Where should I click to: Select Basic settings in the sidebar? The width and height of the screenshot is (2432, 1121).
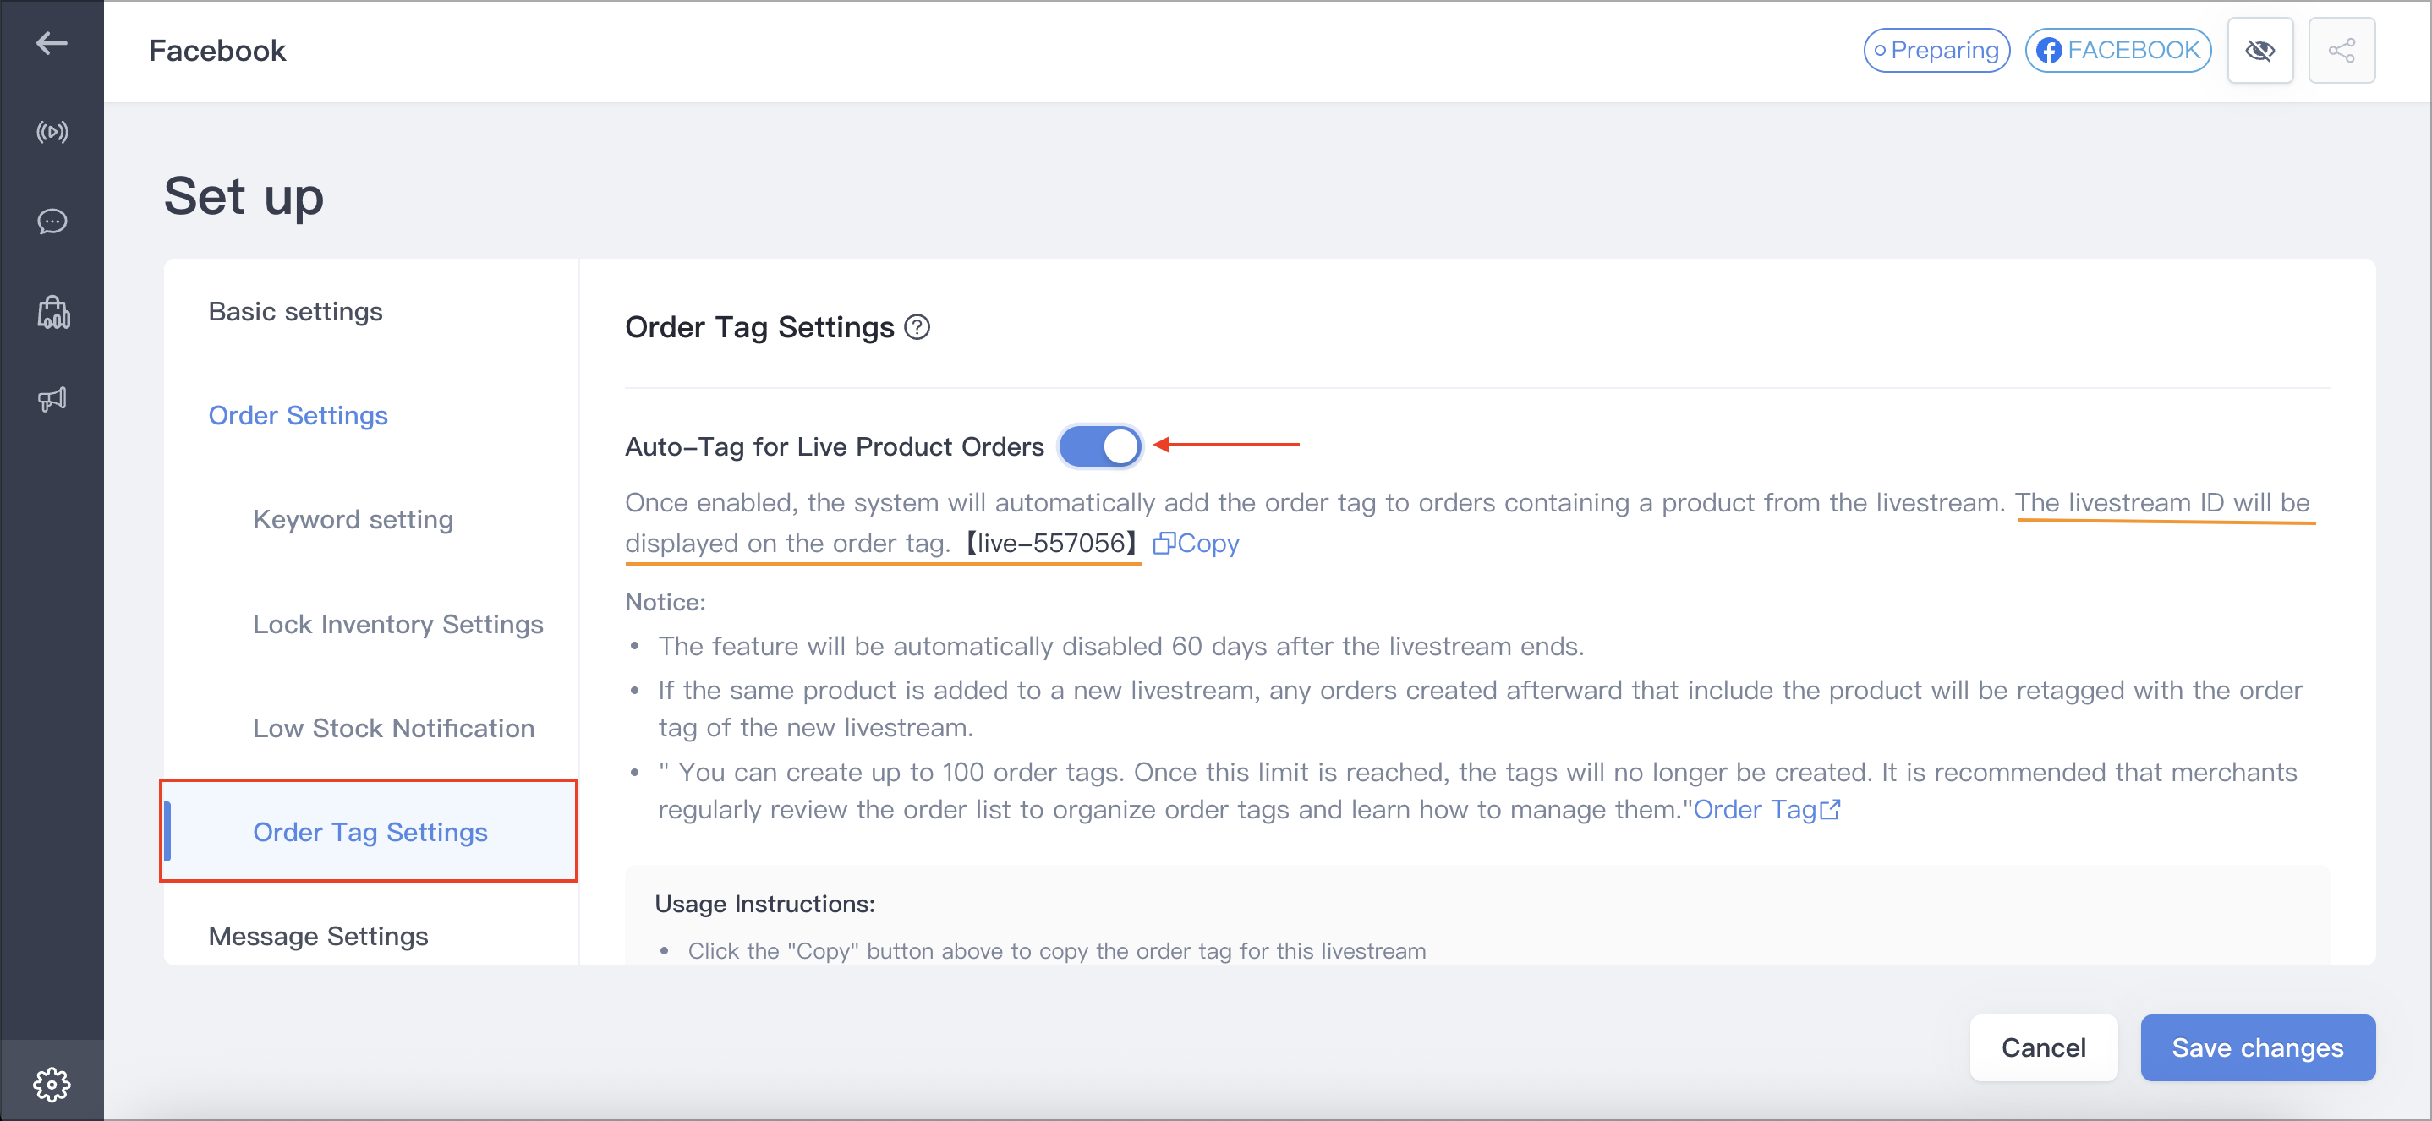pos(295,311)
